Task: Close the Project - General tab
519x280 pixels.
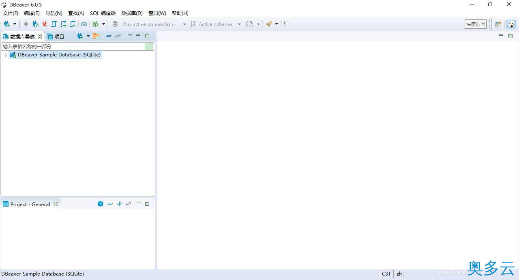Action: [56, 204]
